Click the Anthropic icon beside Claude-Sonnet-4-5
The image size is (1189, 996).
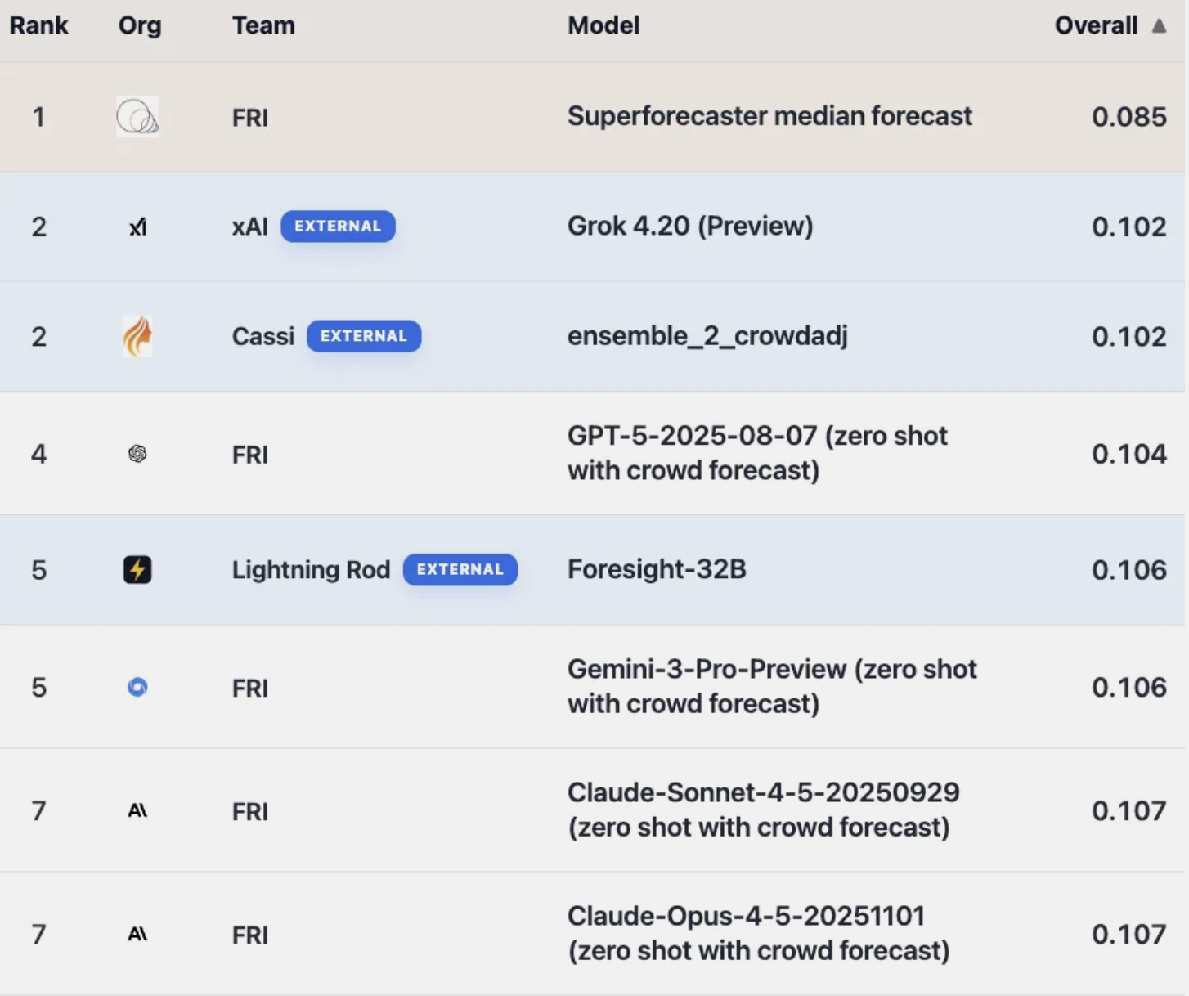coord(137,810)
